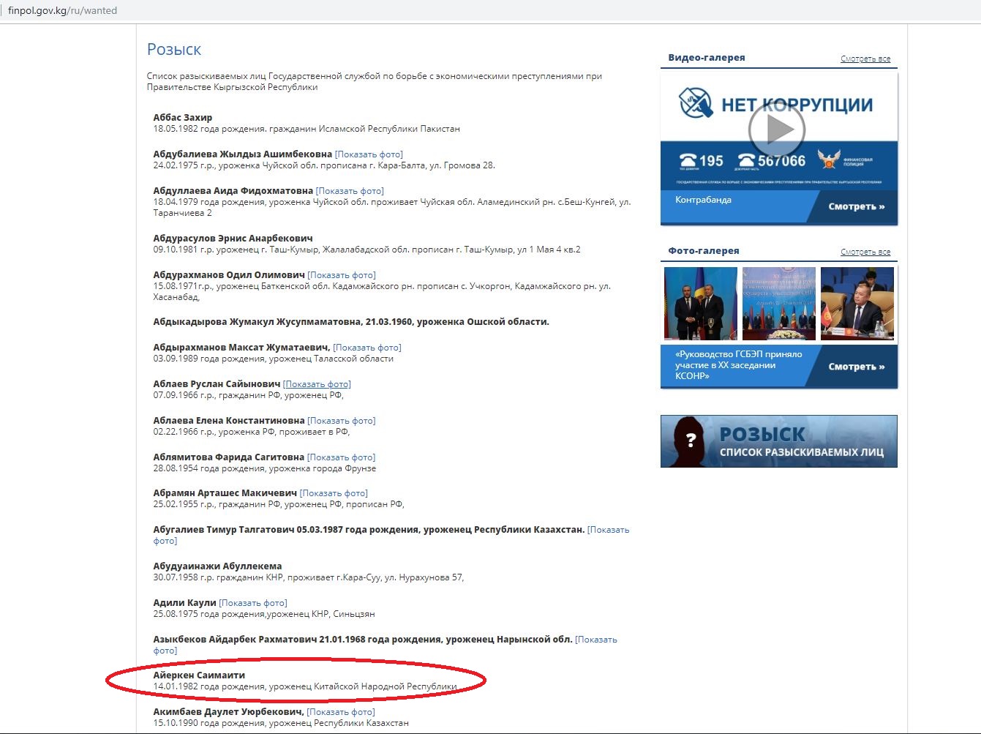Image resolution: width=981 pixels, height=734 pixels.
Task: Click 'Смотреть все' in video gallery header
Action: 865,59
